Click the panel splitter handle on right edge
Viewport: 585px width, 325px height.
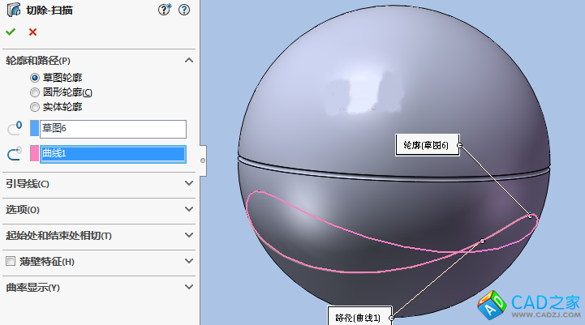pos(203,160)
